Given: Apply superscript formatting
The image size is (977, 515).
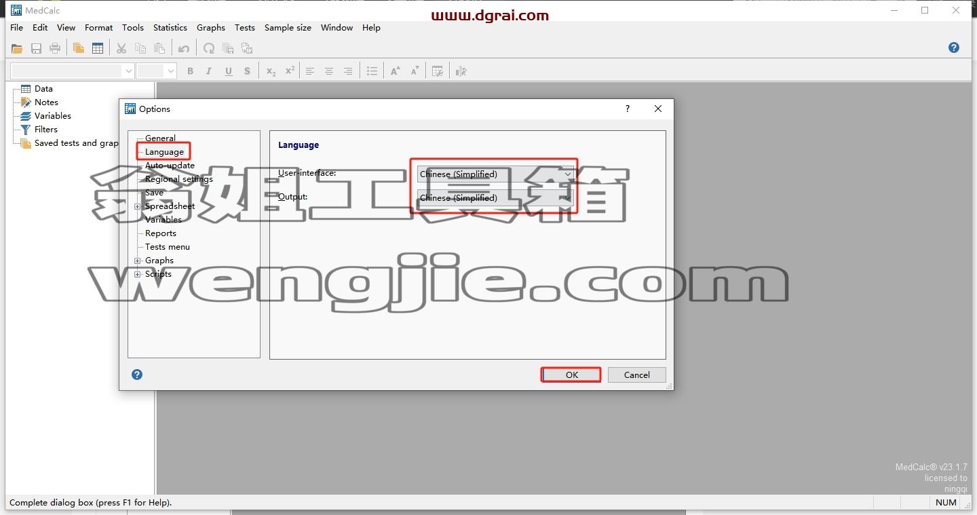Looking at the screenshot, I should (290, 71).
